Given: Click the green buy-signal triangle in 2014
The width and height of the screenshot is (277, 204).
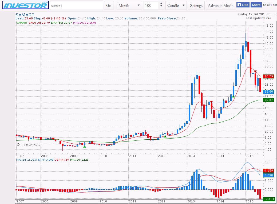Looking at the screenshot, I should (233, 96).
